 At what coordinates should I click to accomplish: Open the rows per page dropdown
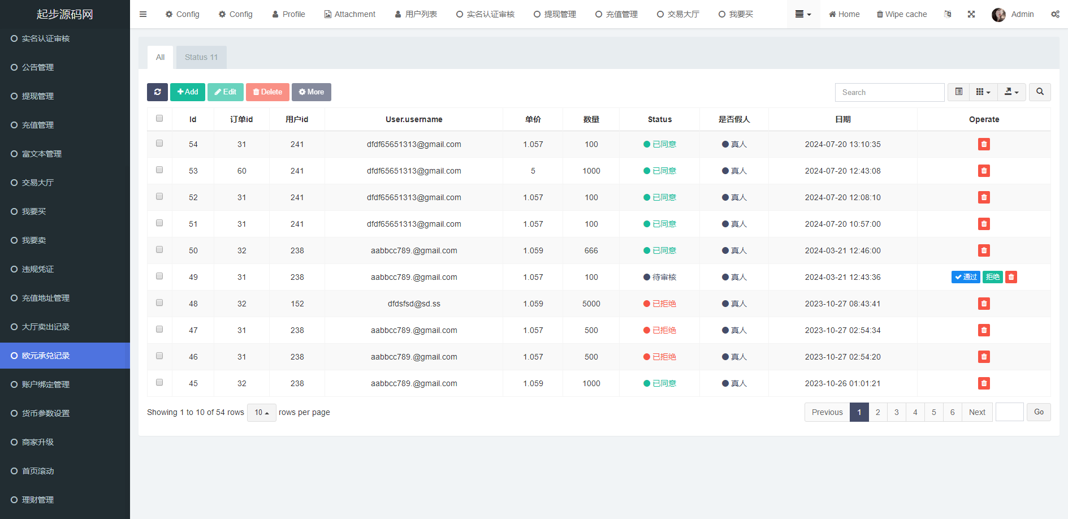point(261,413)
